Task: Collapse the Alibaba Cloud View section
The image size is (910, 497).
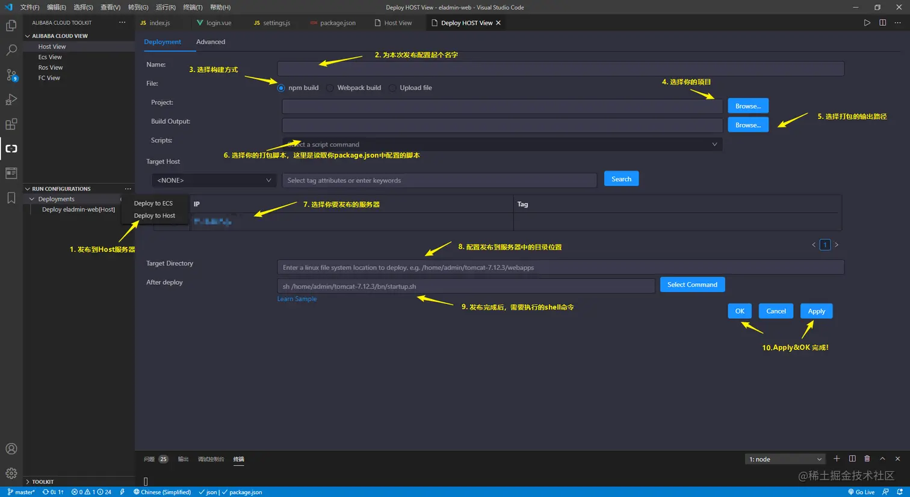Action: [28, 36]
